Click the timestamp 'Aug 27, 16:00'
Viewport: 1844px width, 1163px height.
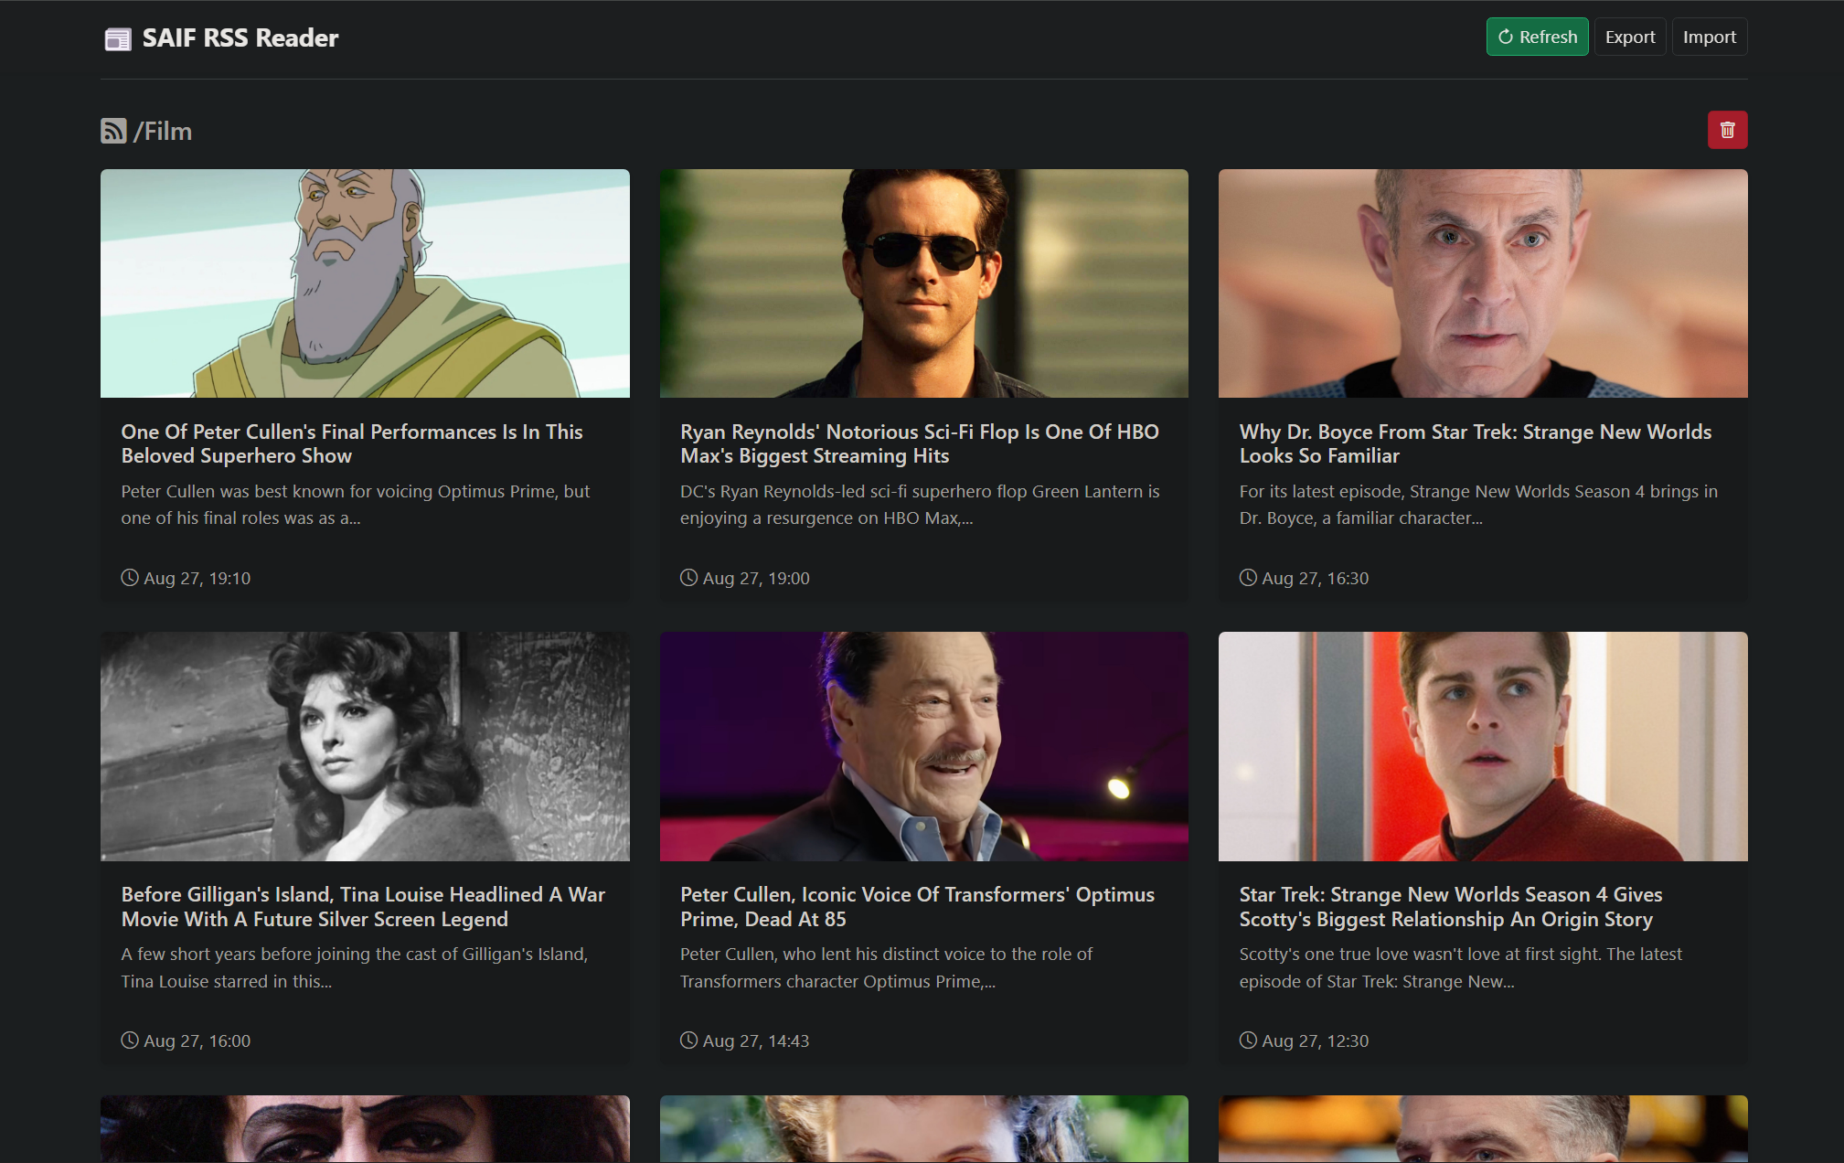point(197,1040)
